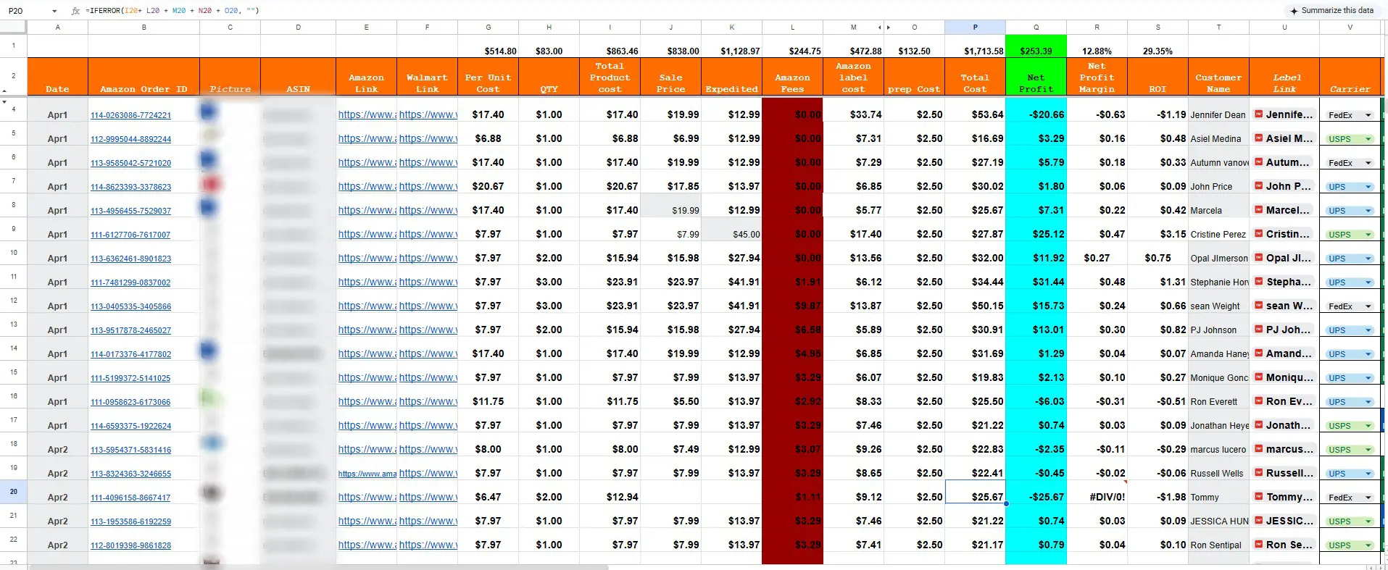
Task: Click the red file icon in Stepha... chip
Action: 1259,282
